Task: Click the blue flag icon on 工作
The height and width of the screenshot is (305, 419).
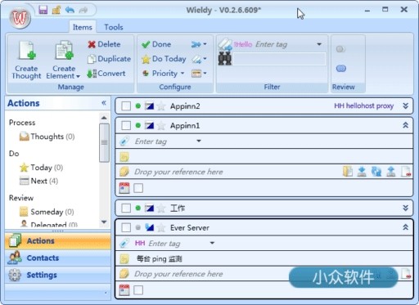Action: [x=149, y=208]
